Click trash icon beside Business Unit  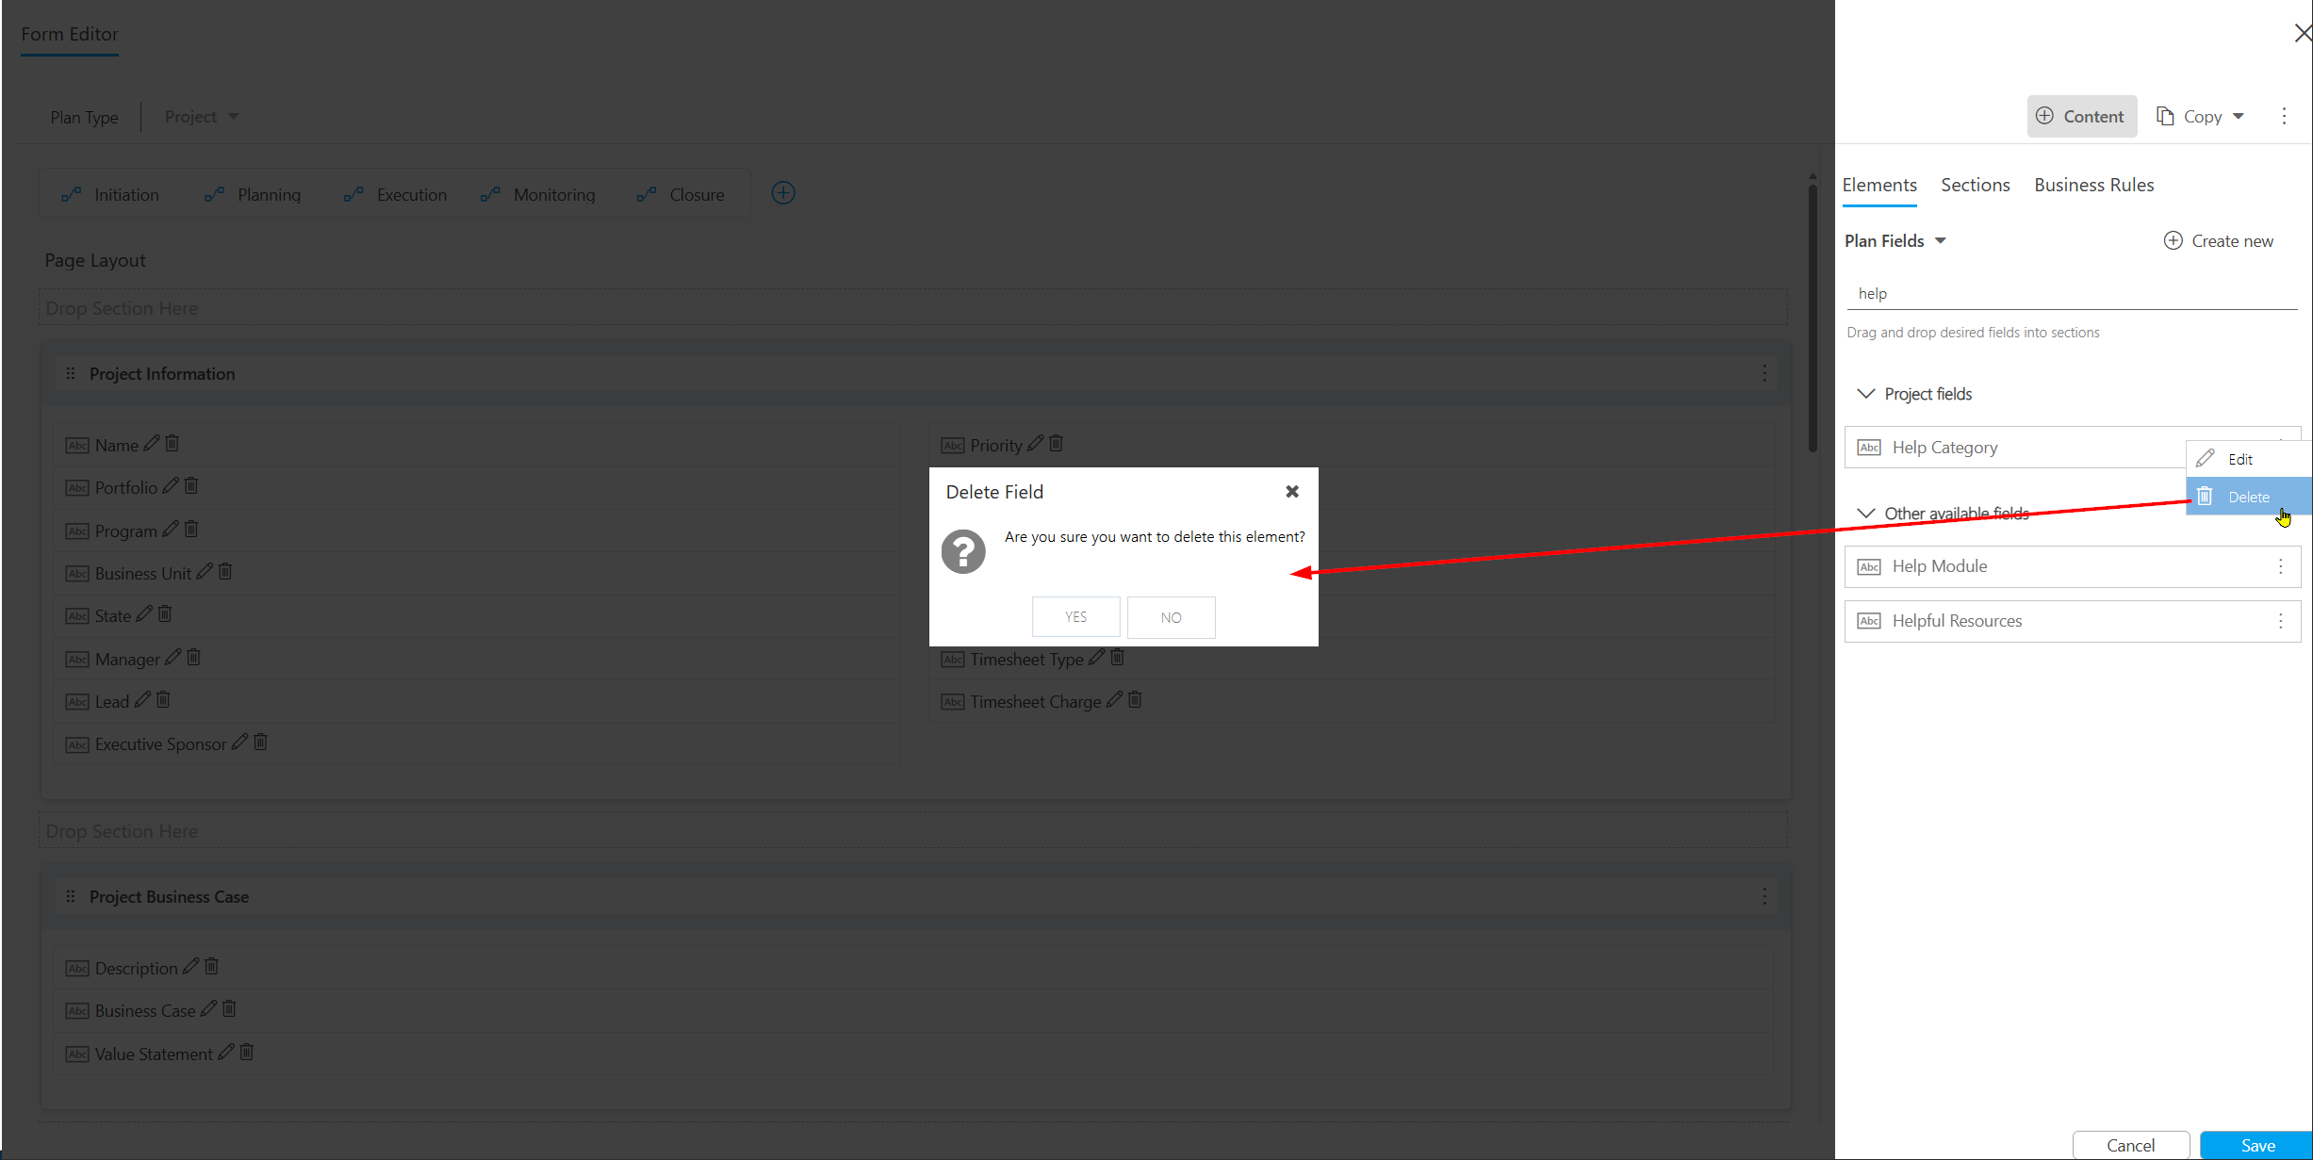tap(225, 571)
